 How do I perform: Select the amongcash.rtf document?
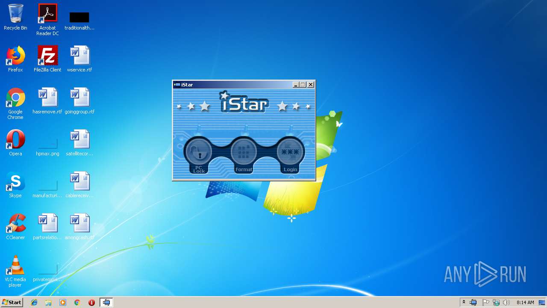tap(79, 227)
